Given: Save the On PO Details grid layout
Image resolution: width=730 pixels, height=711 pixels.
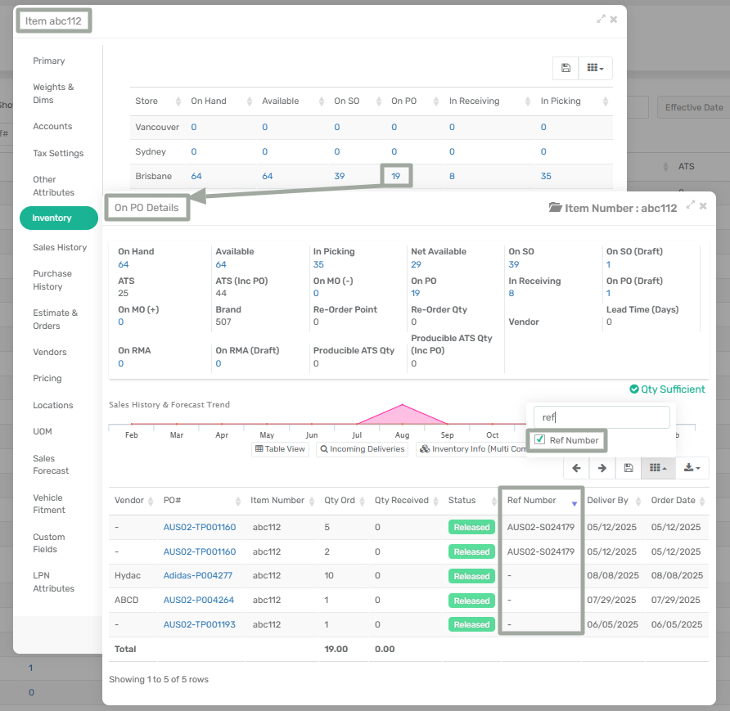Looking at the screenshot, I should [x=628, y=468].
